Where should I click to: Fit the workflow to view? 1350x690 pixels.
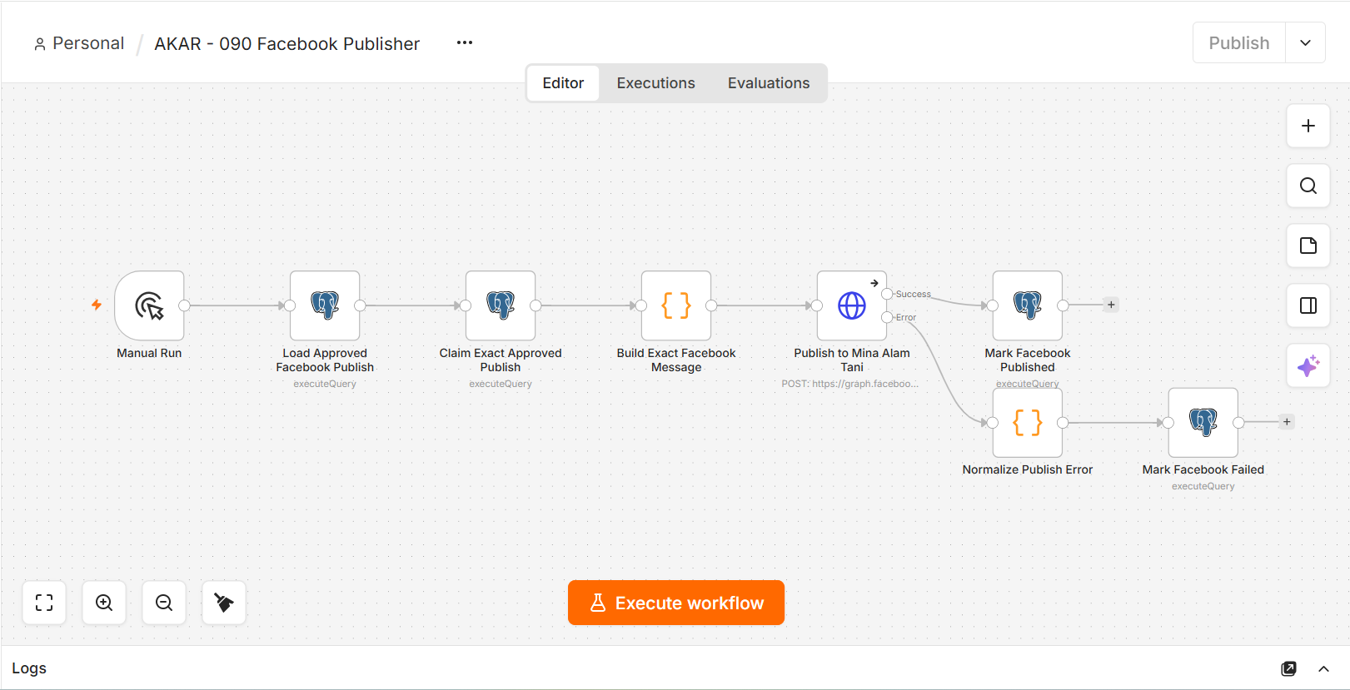[x=44, y=603]
